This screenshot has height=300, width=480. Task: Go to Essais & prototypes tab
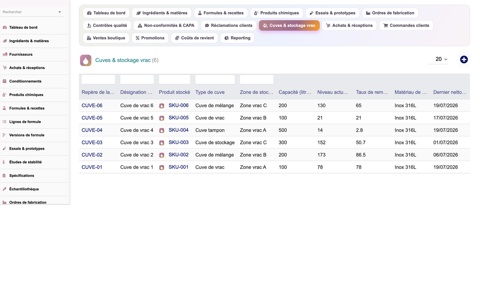tap(333, 13)
